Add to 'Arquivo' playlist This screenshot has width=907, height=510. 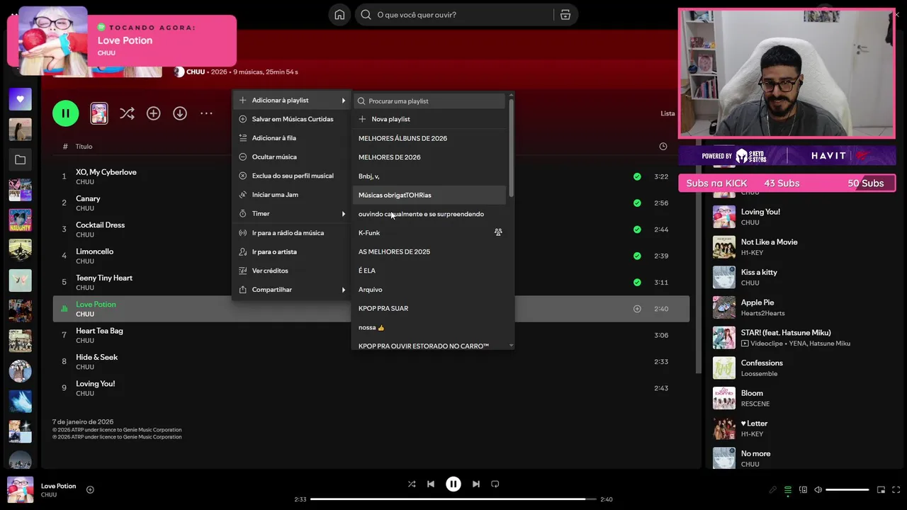click(x=429, y=289)
